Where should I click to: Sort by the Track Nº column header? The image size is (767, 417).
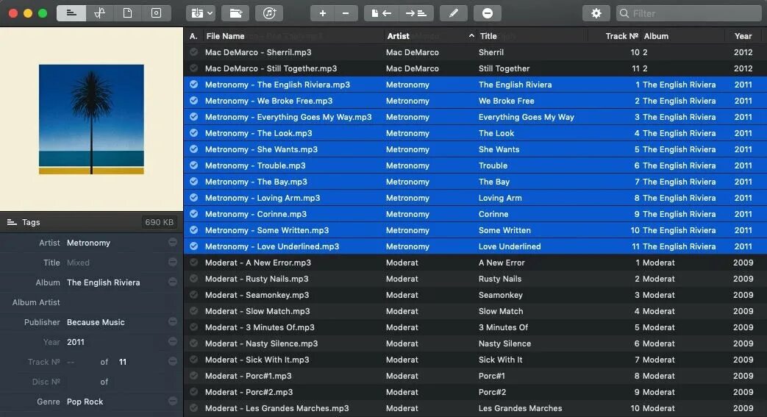[x=621, y=36]
